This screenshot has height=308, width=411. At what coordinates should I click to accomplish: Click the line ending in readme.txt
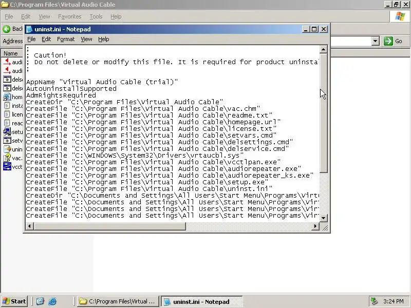(x=149, y=115)
